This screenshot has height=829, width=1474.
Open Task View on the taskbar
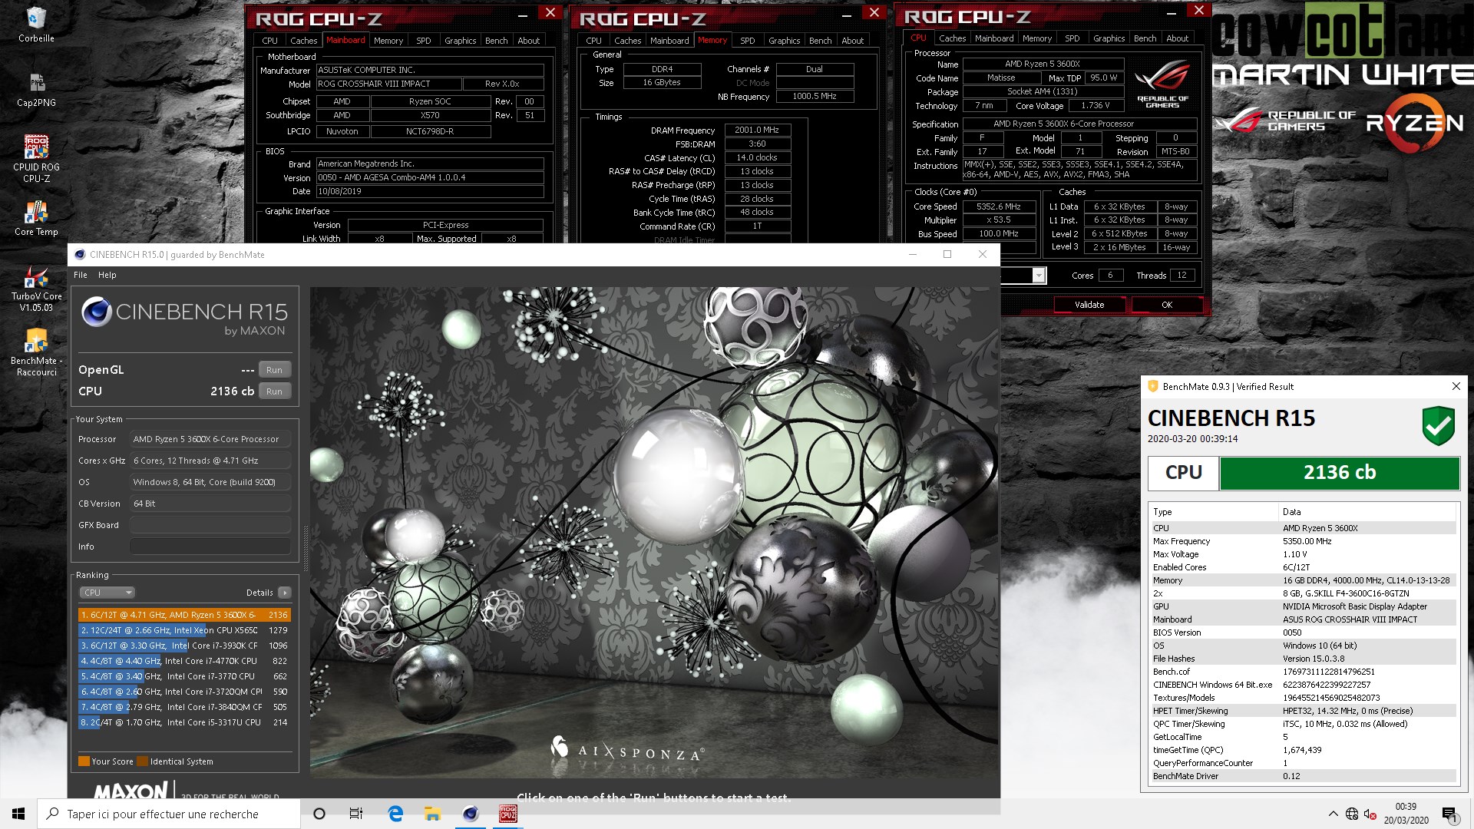(x=356, y=814)
